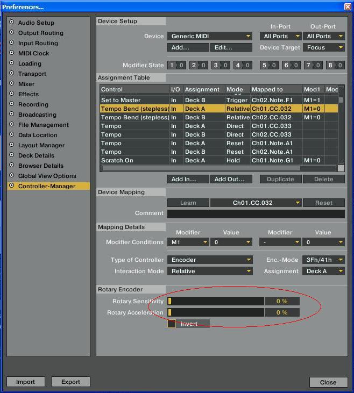Open the Type of Controller Encoder dropdown
This screenshot has height=393, width=354.
pos(210,260)
